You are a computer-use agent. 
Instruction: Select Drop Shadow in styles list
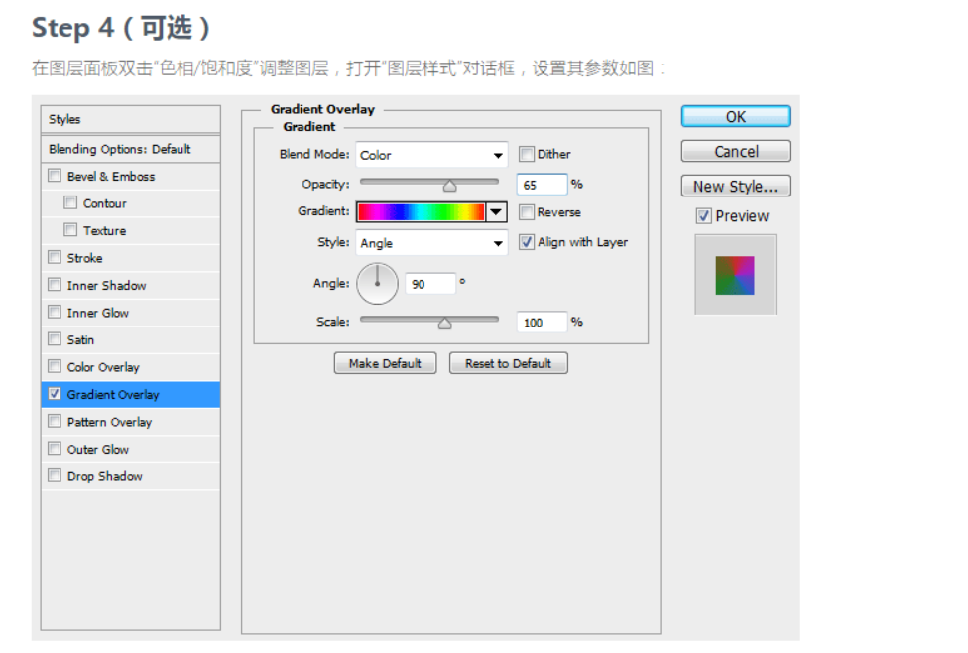pos(104,476)
